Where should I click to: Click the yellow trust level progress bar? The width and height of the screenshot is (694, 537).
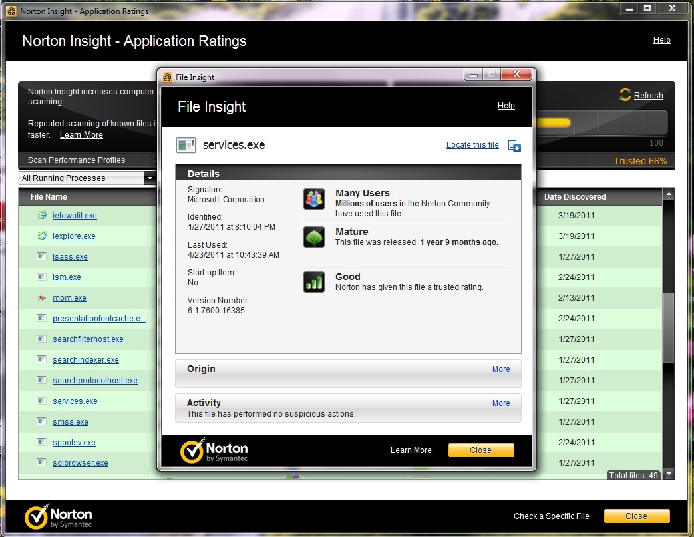point(552,123)
